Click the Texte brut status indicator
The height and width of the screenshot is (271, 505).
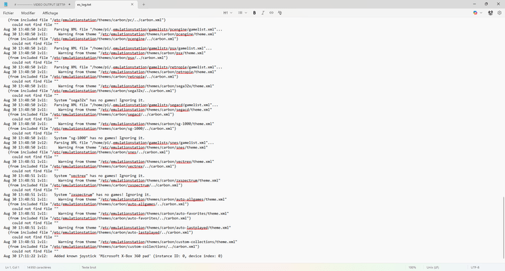coord(89,267)
